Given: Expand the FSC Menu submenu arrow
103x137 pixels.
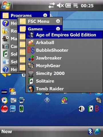Looking at the screenshot, I should coord(58,21).
